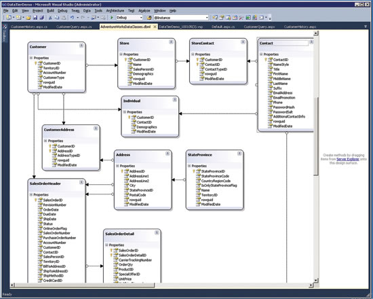
Task: Click the Redo toolbar icon
Action: tap(83, 18)
